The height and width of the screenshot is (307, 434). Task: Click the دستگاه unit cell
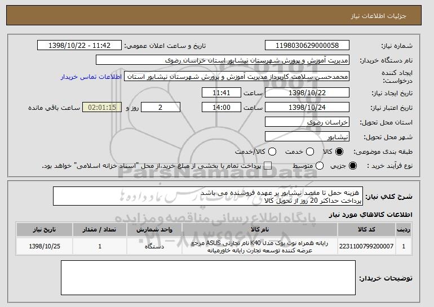click(154, 246)
